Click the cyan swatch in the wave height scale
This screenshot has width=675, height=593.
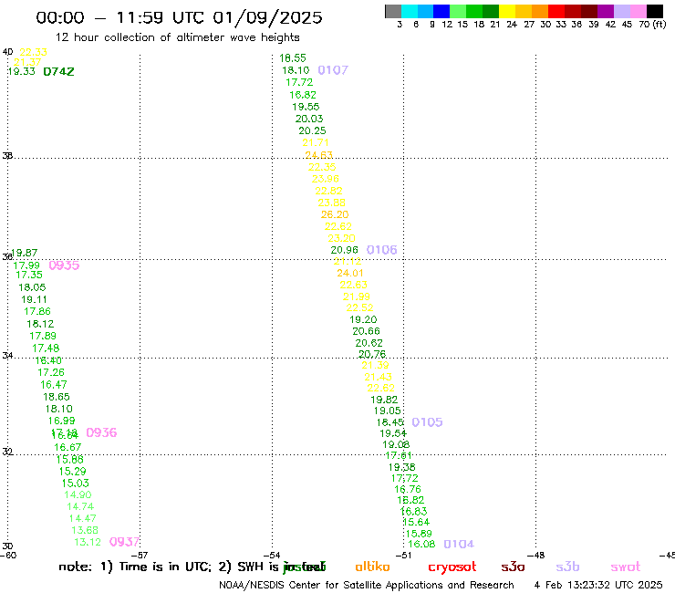(x=409, y=11)
